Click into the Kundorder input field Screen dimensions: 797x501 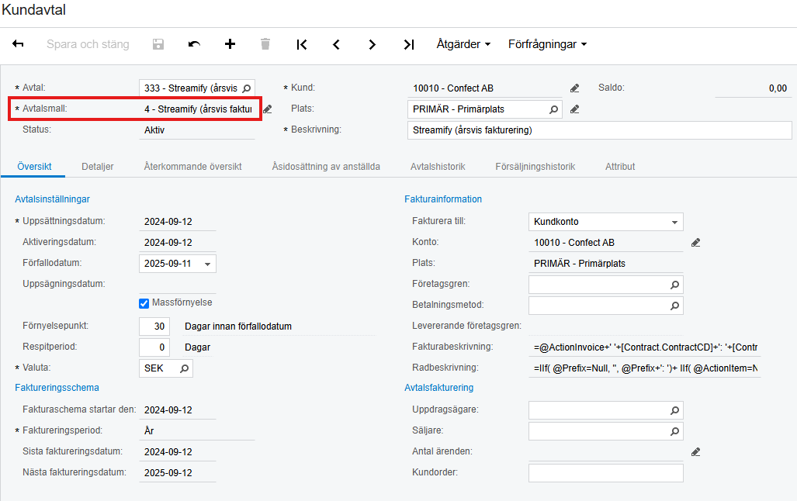[x=606, y=473]
